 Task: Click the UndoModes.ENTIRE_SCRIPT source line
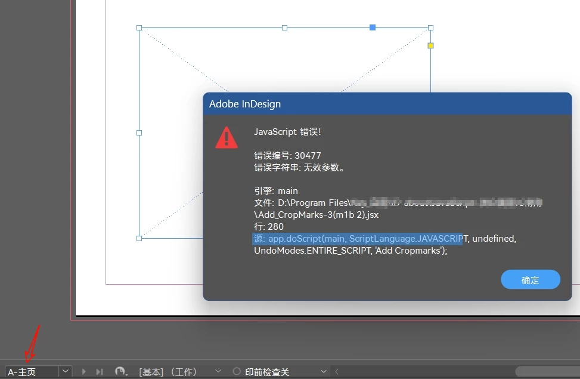(351, 251)
